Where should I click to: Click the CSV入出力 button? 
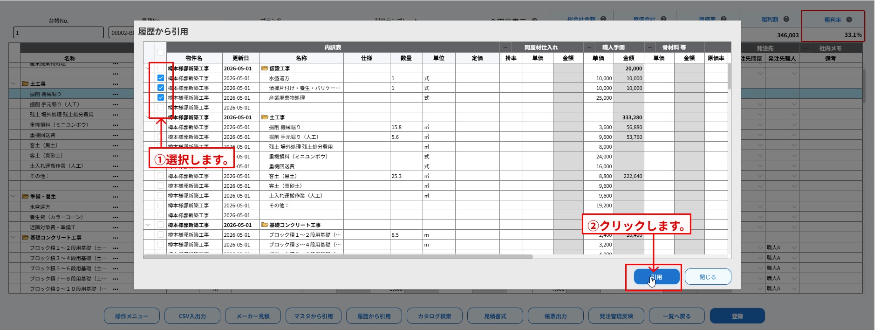192,316
